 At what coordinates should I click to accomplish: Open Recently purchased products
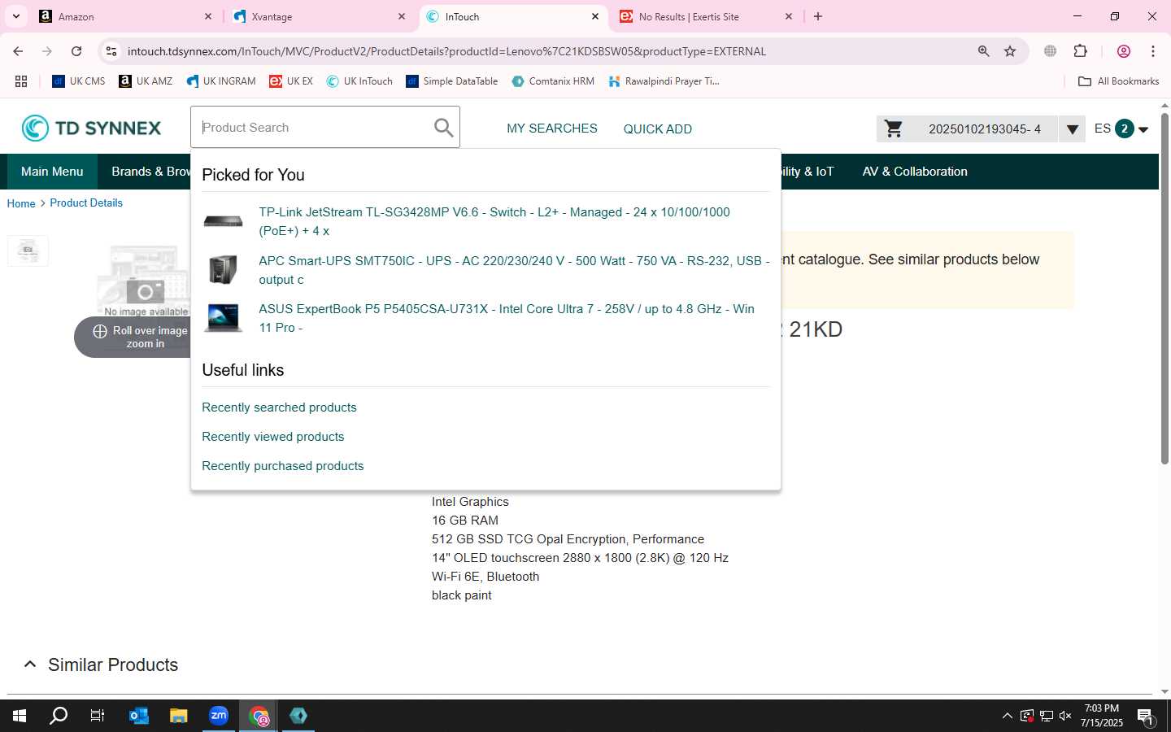tap(283, 466)
